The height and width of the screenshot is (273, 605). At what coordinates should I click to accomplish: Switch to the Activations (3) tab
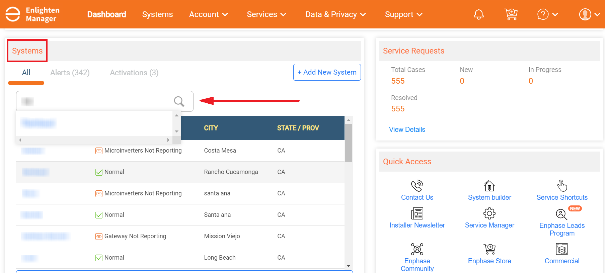pos(134,73)
